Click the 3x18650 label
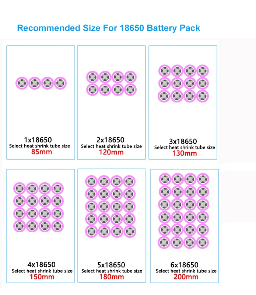Screen dimensions: 256x295 click(183, 141)
